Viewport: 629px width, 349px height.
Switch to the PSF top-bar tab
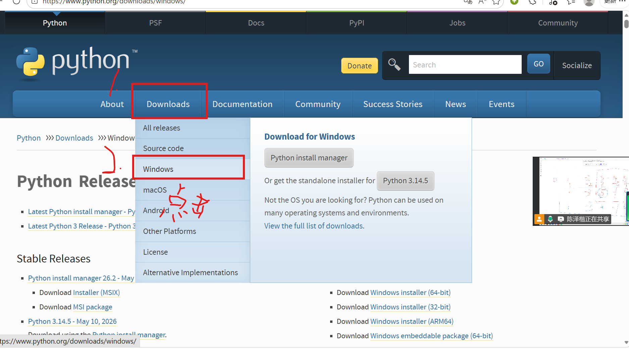(x=155, y=23)
